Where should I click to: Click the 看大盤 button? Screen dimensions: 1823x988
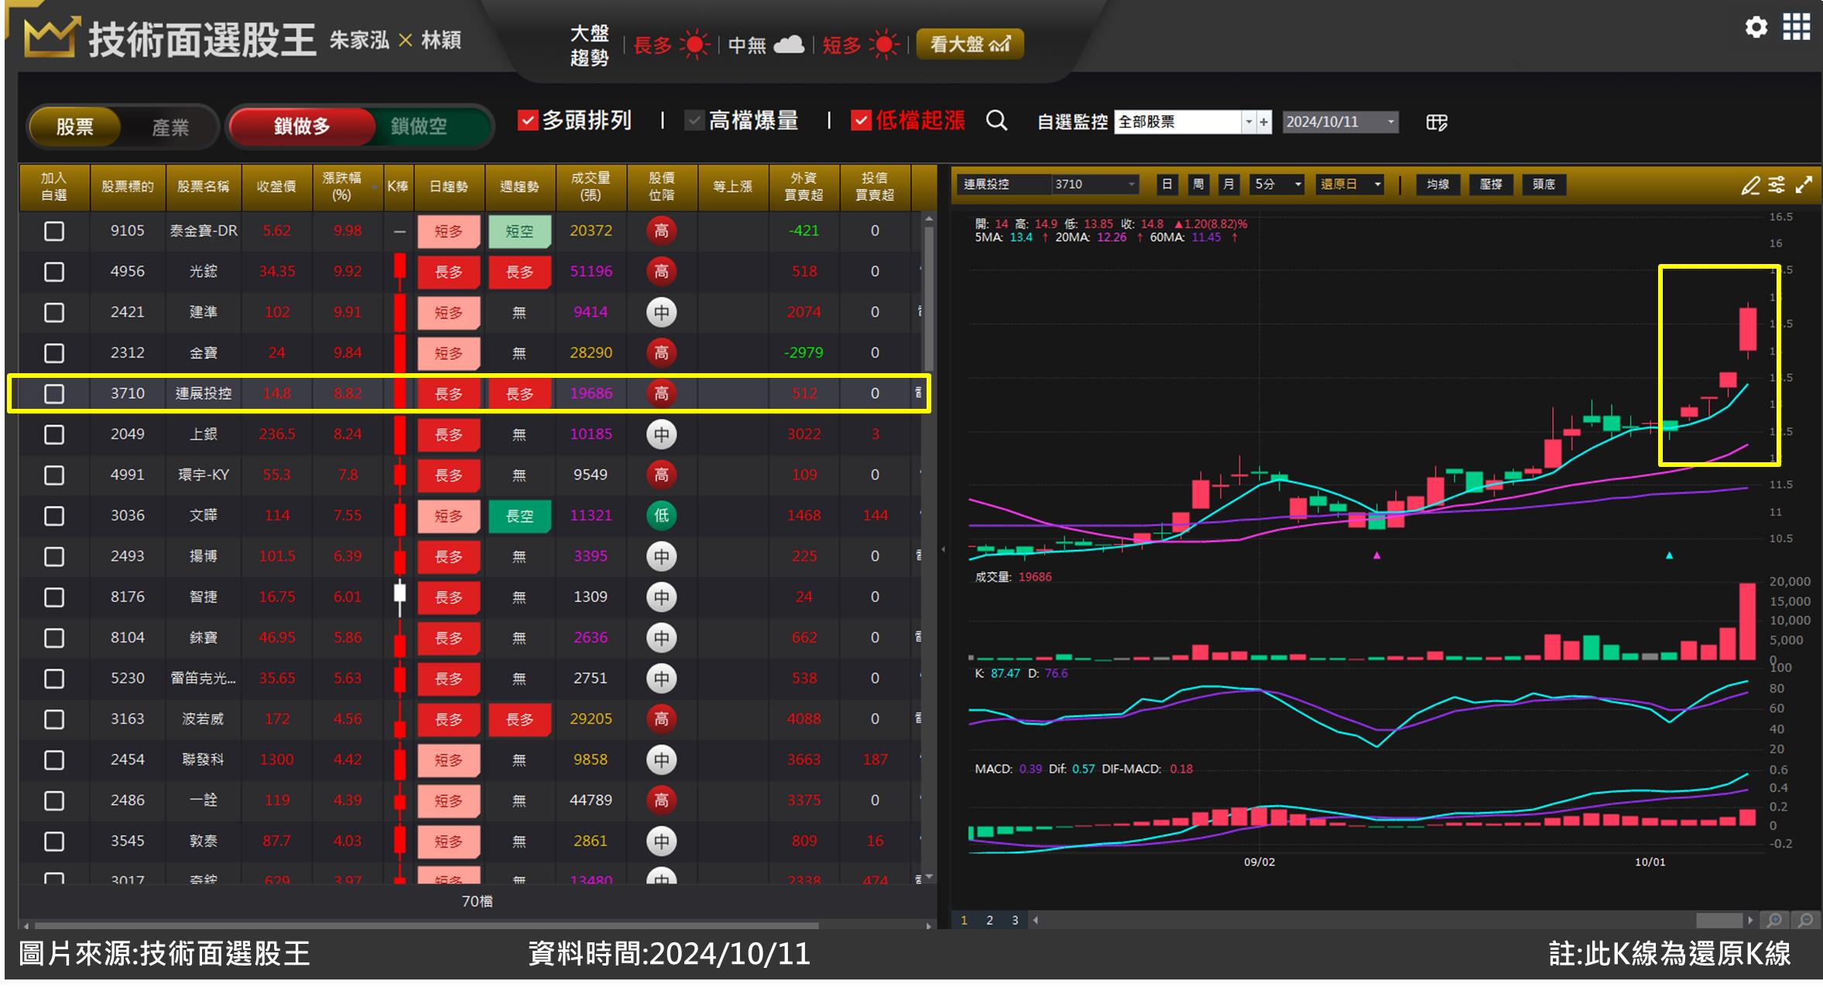(970, 44)
